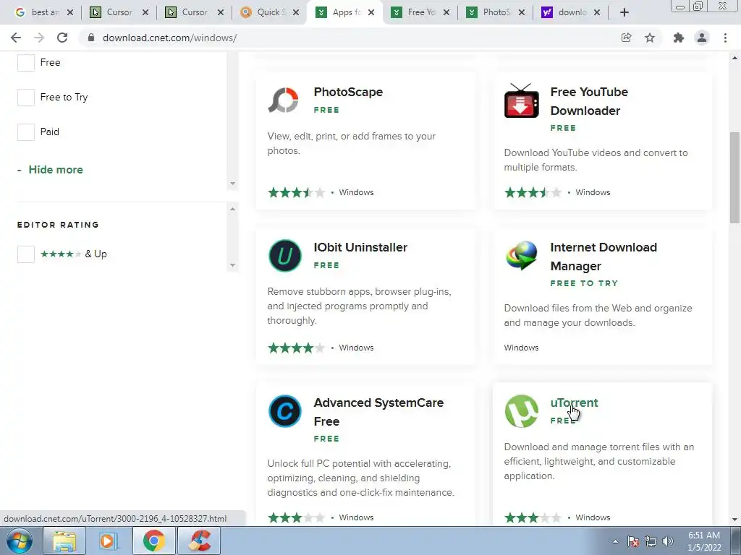This screenshot has height=555, width=741.
Task: Switch to the PhotoS tab
Action: tap(495, 12)
